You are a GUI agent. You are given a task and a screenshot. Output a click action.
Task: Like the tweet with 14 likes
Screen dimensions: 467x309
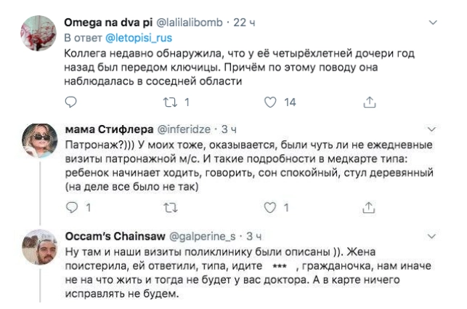(x=269, y=103)
